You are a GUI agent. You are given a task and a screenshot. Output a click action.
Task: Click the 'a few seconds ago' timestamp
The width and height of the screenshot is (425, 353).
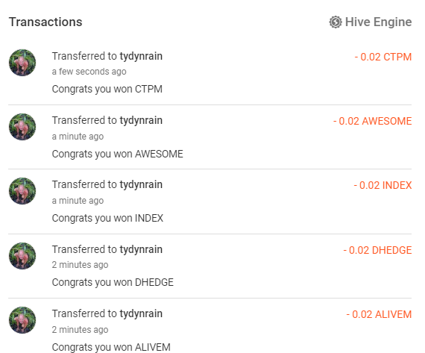click(x=89, y=72)
